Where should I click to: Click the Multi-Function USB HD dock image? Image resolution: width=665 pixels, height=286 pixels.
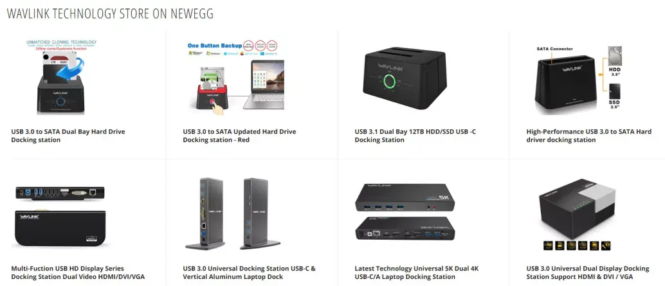[x=61, y=217]
